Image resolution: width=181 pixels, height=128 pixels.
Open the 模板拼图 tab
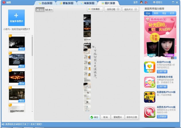pos(66,3)
